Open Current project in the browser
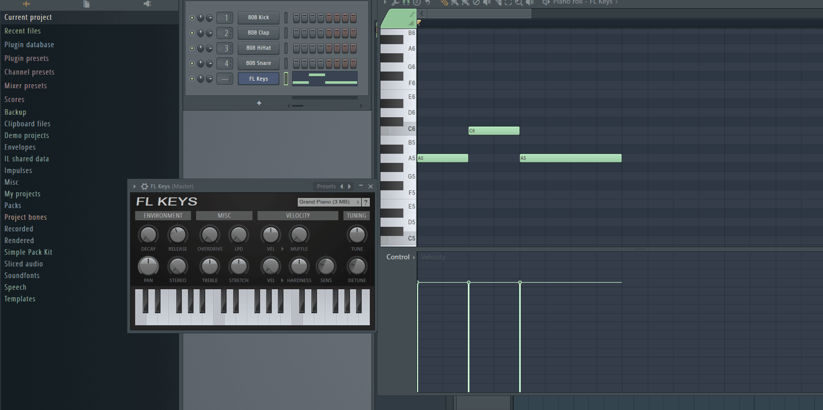Screen dimensions: 823x410 pyautogui.click(x=28, y=17)
